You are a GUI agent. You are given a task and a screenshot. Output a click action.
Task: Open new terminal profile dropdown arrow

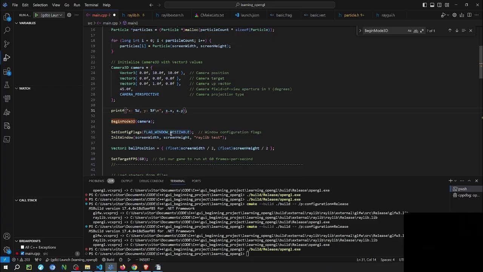click(456, 181)
